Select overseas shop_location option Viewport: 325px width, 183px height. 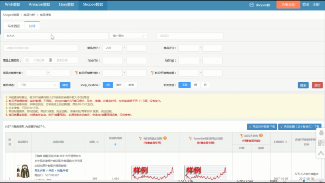(x=119, y=85)
